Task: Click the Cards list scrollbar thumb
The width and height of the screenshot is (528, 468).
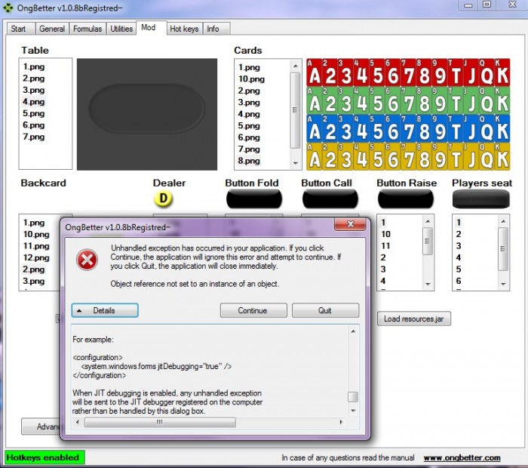Action: (x=295, y=110)
